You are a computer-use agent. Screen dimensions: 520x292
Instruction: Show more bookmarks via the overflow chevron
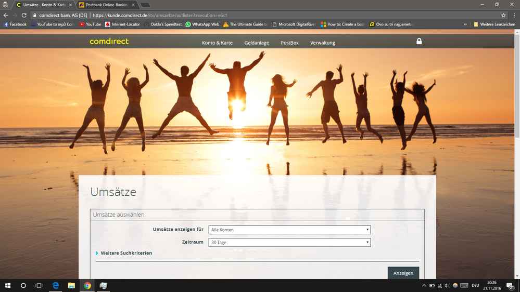(x=466, y=24)
